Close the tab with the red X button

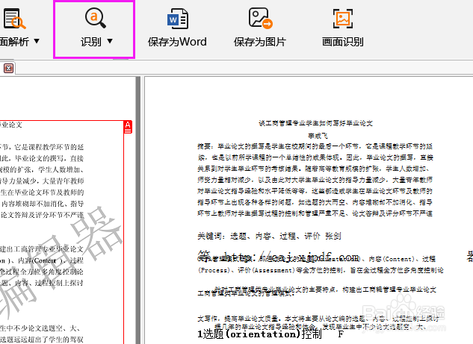tap(8, 69)
